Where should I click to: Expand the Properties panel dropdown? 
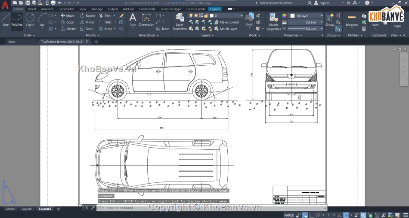(293, 35)
